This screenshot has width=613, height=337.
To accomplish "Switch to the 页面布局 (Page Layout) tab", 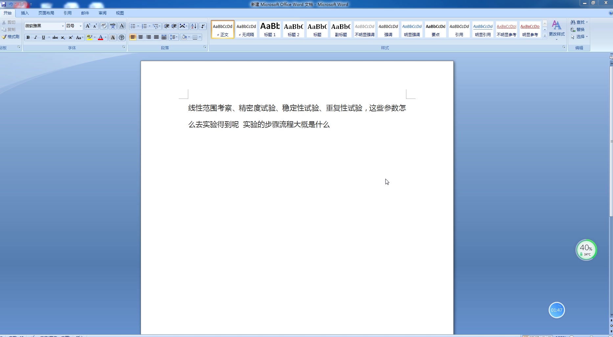I will pyautogui.click(x=46, y=13).
